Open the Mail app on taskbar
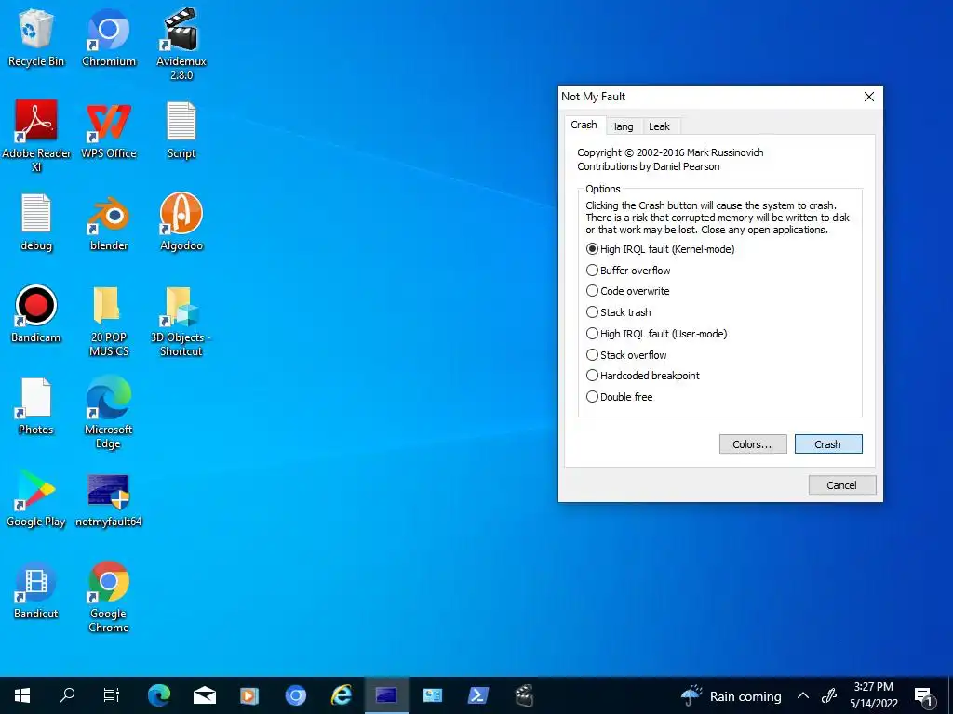Screen dimensions: 953x714 [x=205, y=695]
